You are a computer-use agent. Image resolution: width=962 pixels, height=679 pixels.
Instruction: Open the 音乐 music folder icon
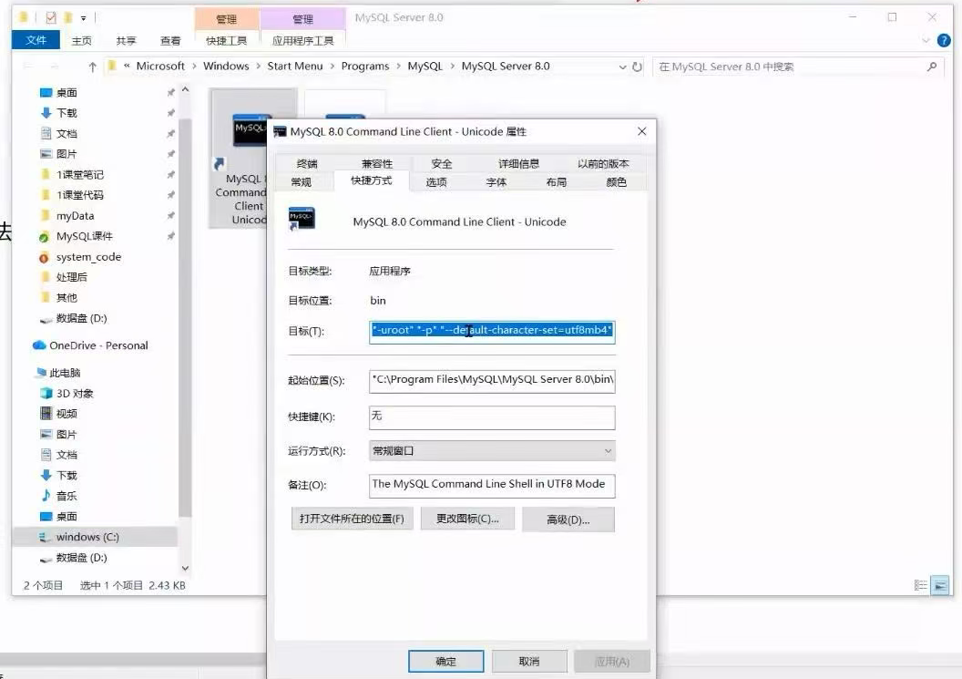pos(46,496)
